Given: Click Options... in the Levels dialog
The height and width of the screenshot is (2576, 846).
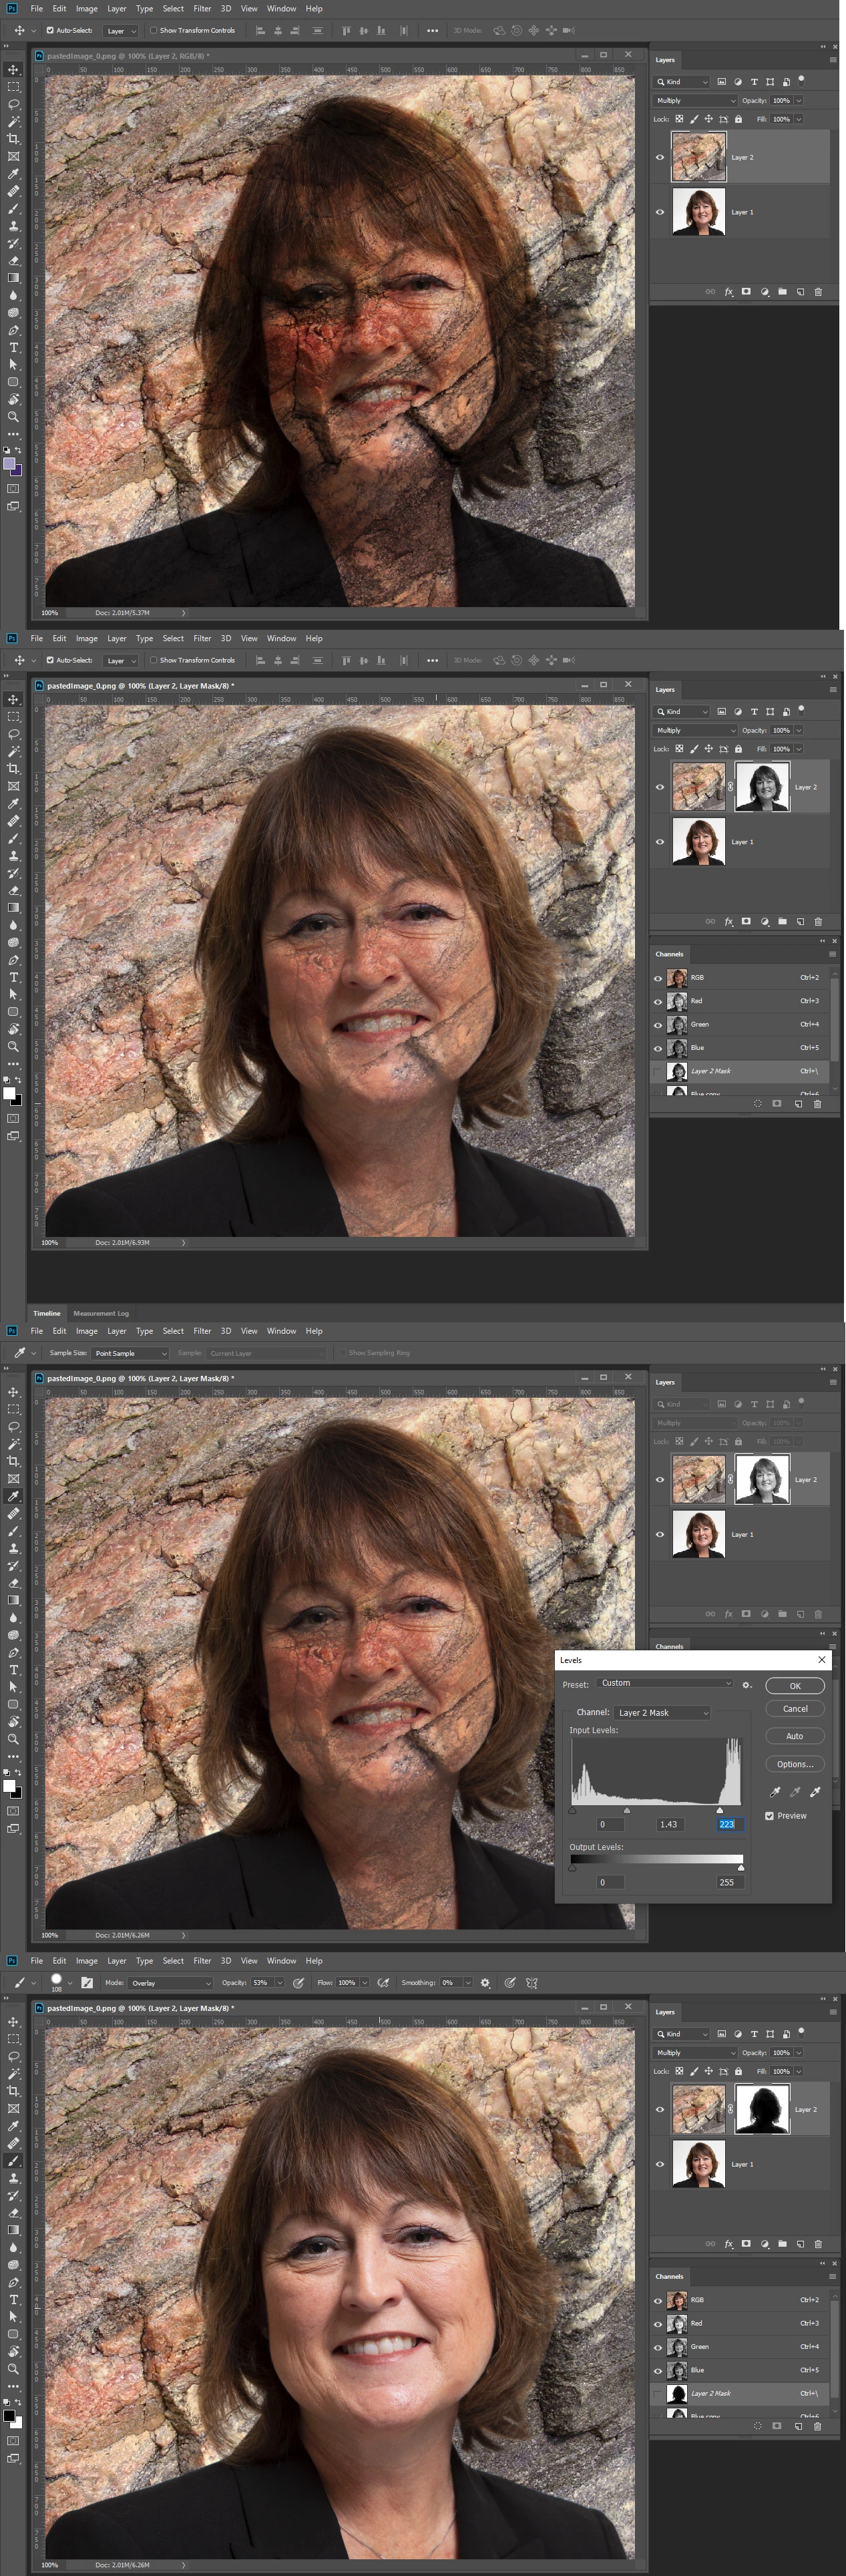Looking at the screenshot, I should point(795,1764).
